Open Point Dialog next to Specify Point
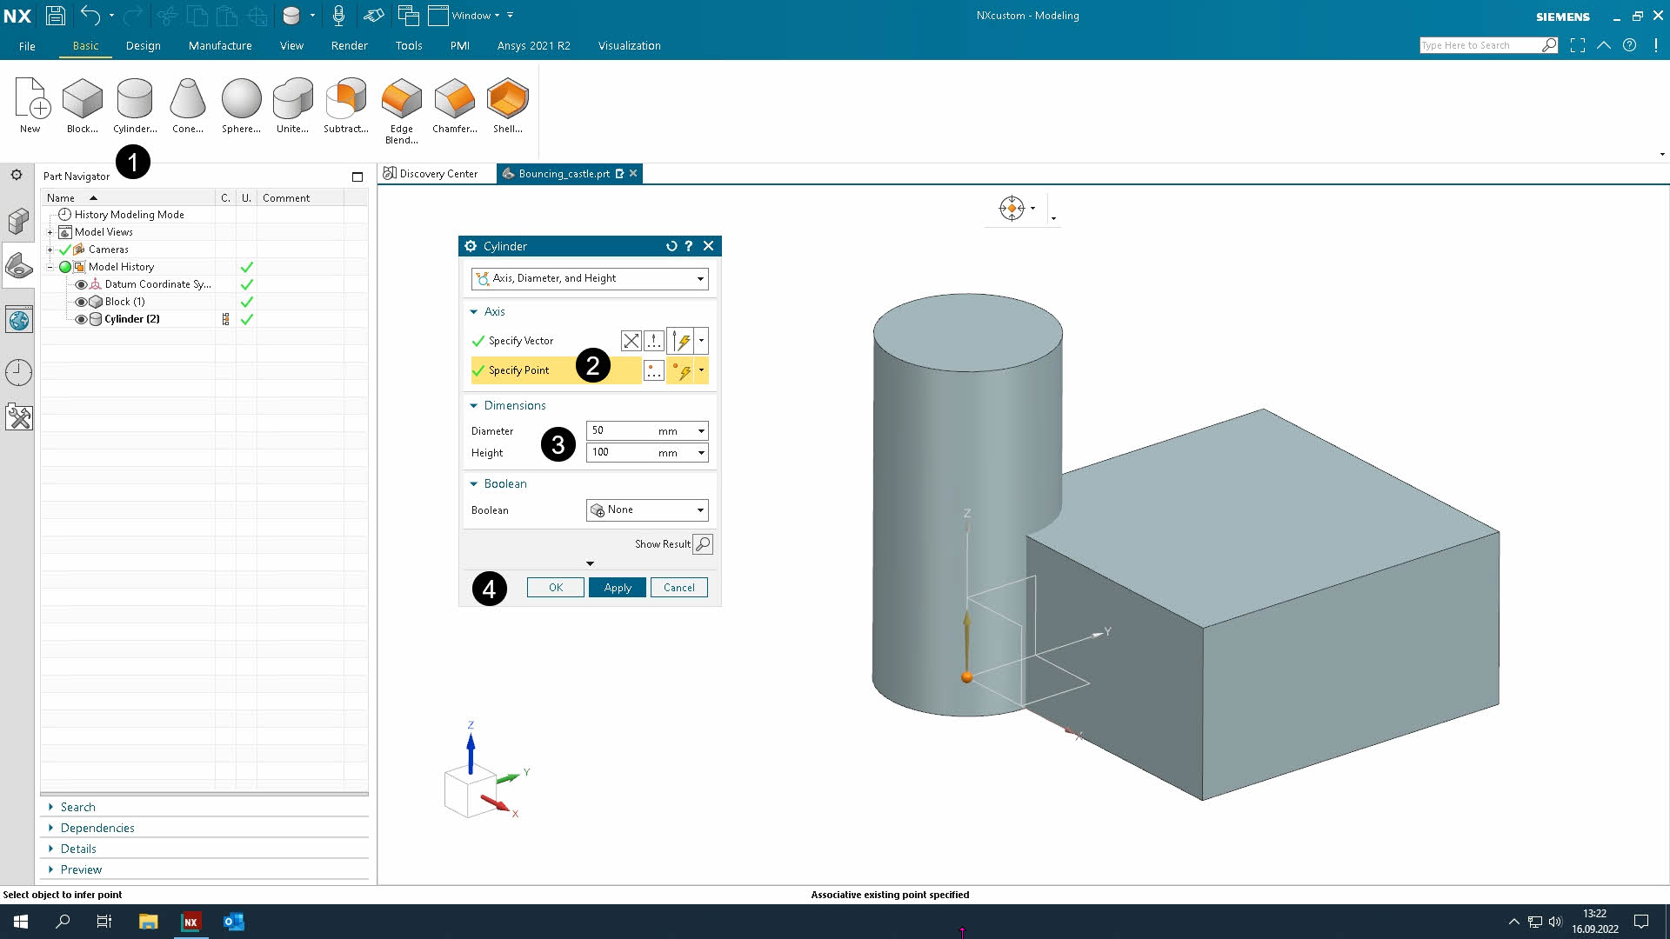1670x939 pixels. 653,371
